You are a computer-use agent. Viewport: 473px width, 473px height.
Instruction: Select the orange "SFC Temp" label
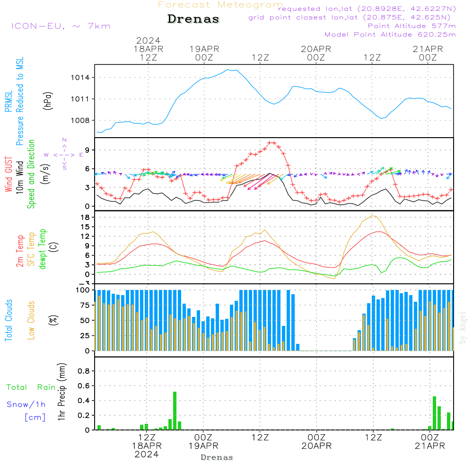[x=31, y=249]
